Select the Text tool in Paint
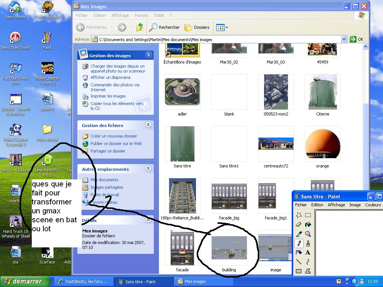Image resolution: width=383 pixels, height=287 pixels. [x=308, y=253]
